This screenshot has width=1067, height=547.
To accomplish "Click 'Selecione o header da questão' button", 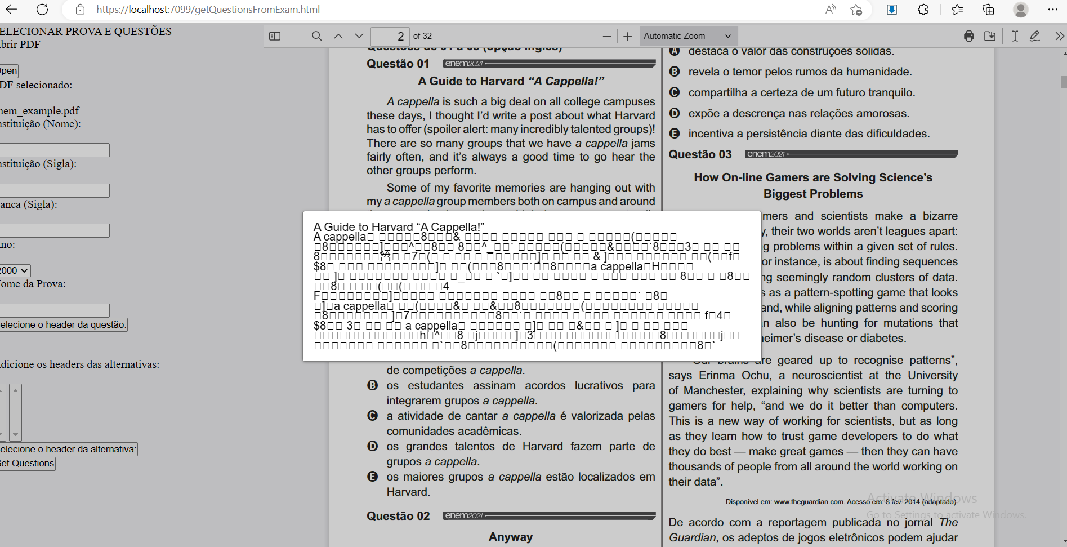I will pos(64,324).
